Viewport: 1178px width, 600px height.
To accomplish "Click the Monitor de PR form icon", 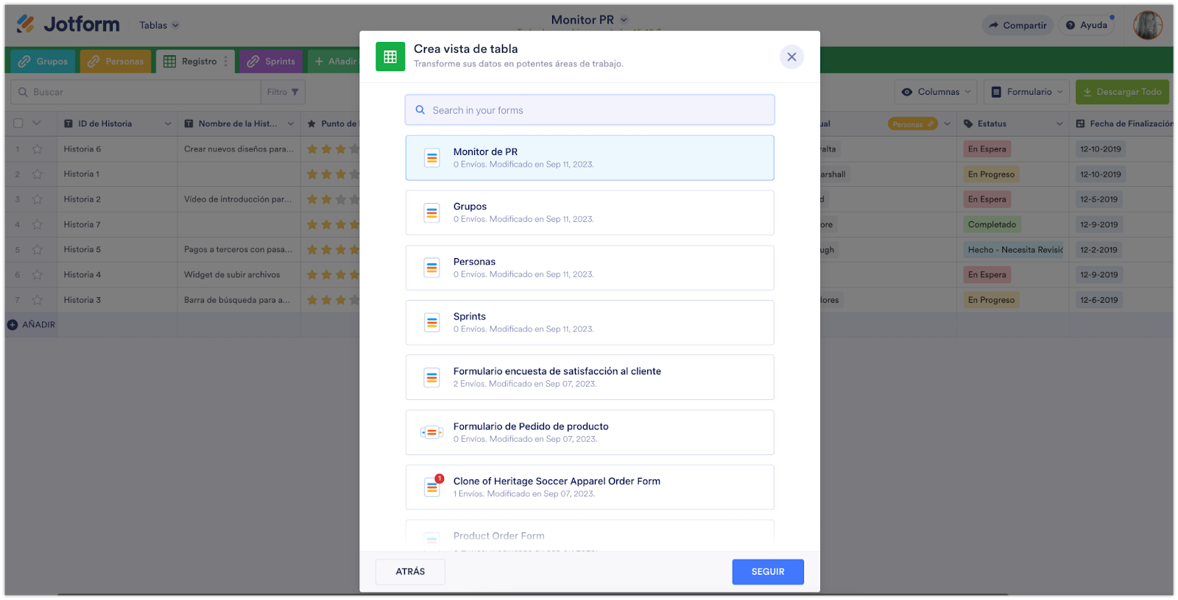I will coord(432,157).
